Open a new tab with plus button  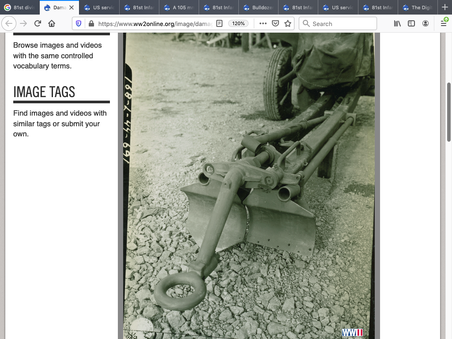[444, 8]
